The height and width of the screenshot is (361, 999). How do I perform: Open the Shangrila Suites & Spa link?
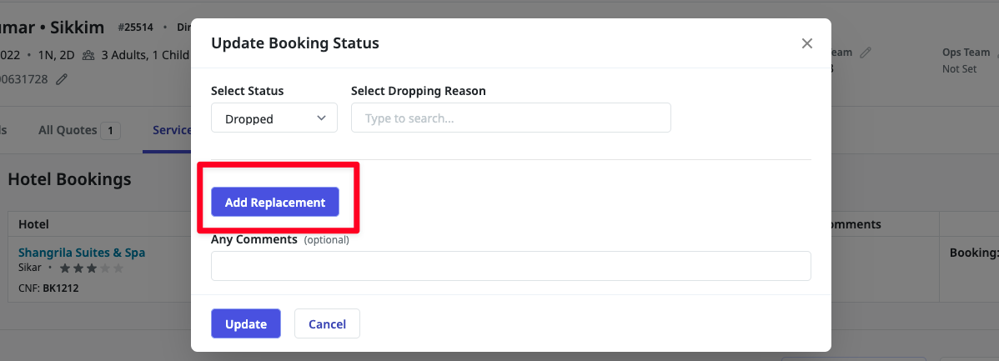82,252
